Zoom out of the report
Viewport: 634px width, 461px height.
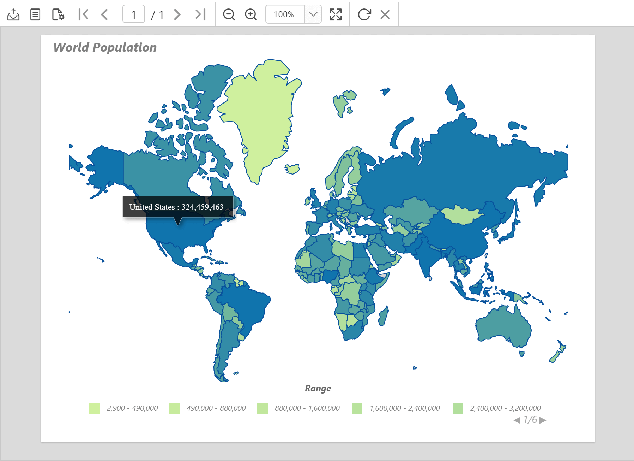[229, 14]
